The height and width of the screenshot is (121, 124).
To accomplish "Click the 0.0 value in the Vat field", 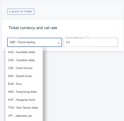I will 68,42.
